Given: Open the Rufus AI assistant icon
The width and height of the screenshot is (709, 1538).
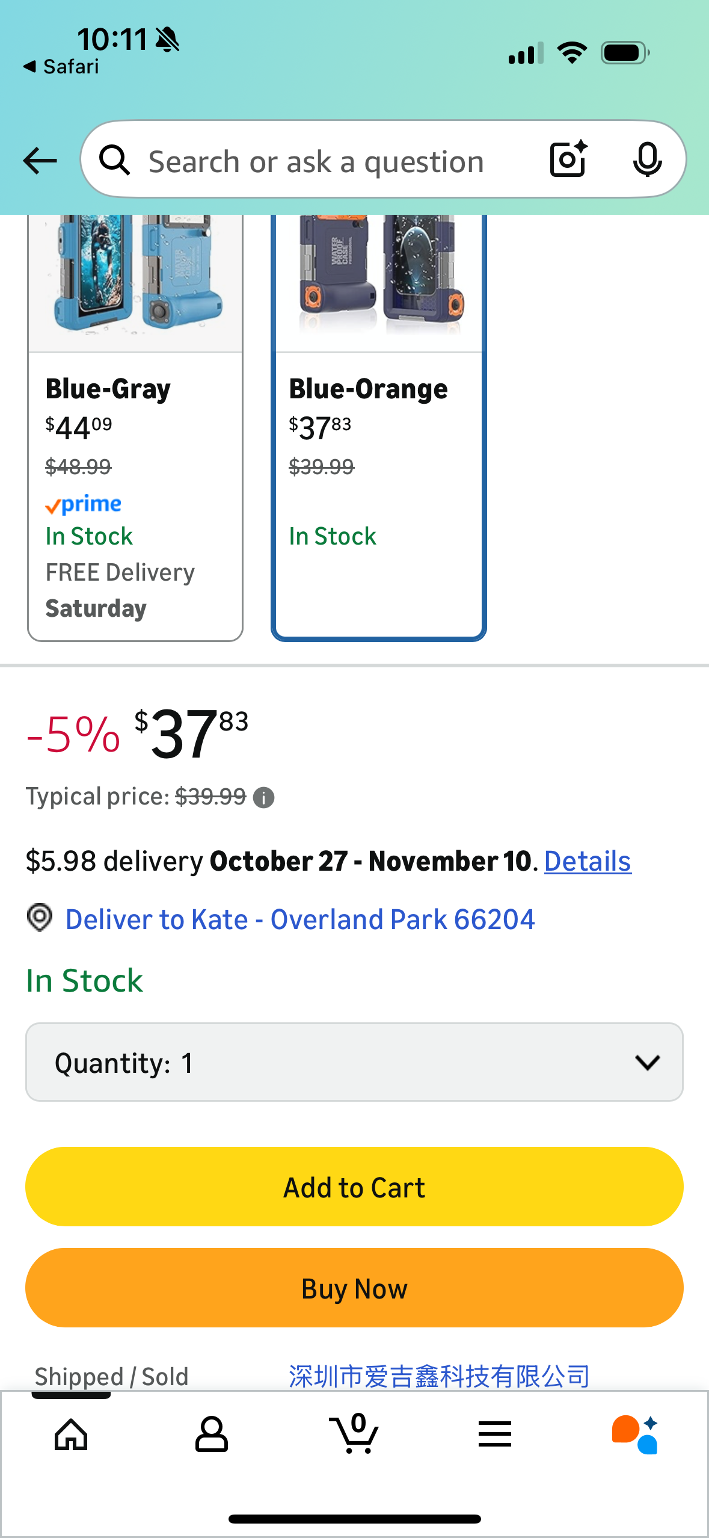Looking at the screenshot, I should pyautogui.click(x=635, y=1435).
